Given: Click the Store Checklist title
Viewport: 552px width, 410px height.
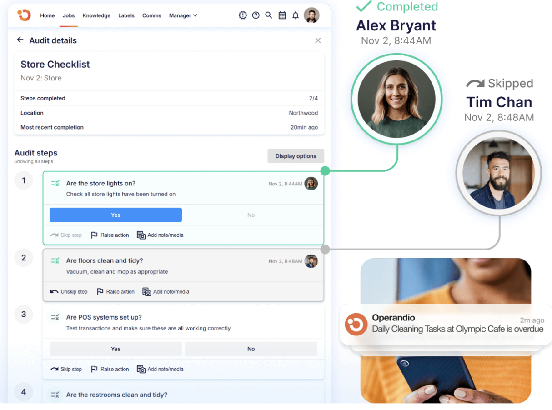Looking at the screenshot, I should [55, 65].
